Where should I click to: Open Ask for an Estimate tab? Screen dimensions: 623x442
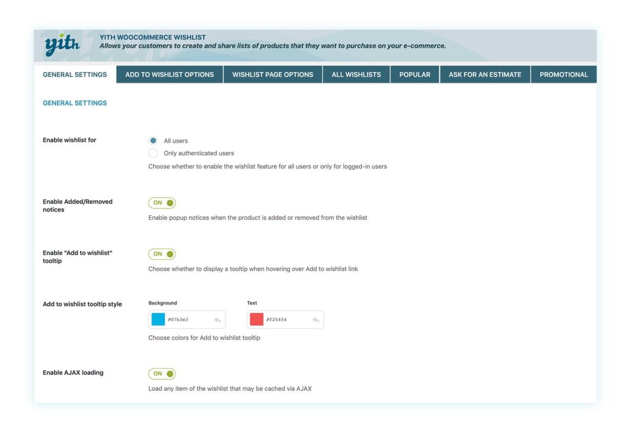click(485, 74)
